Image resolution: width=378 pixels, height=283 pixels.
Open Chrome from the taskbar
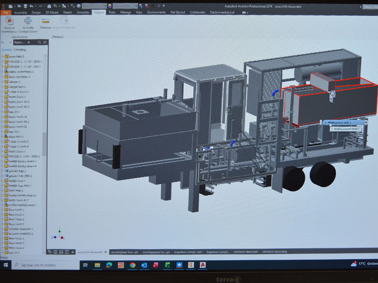(x=132, y=265)
